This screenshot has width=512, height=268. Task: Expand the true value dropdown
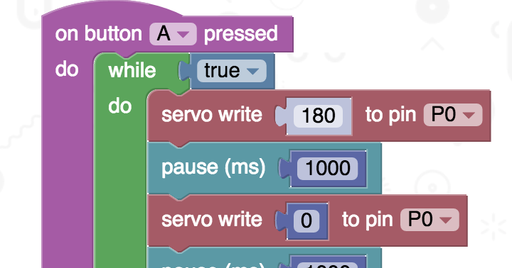[x=252, y=71]
